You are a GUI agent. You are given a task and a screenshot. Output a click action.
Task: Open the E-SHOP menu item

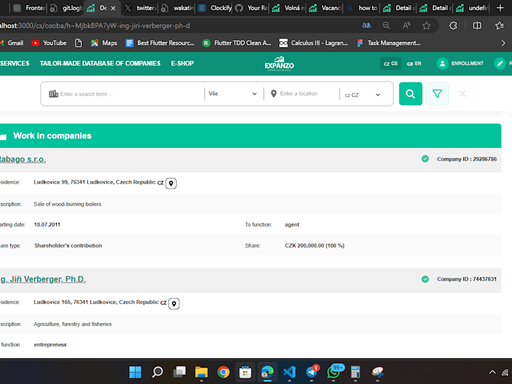182,63
